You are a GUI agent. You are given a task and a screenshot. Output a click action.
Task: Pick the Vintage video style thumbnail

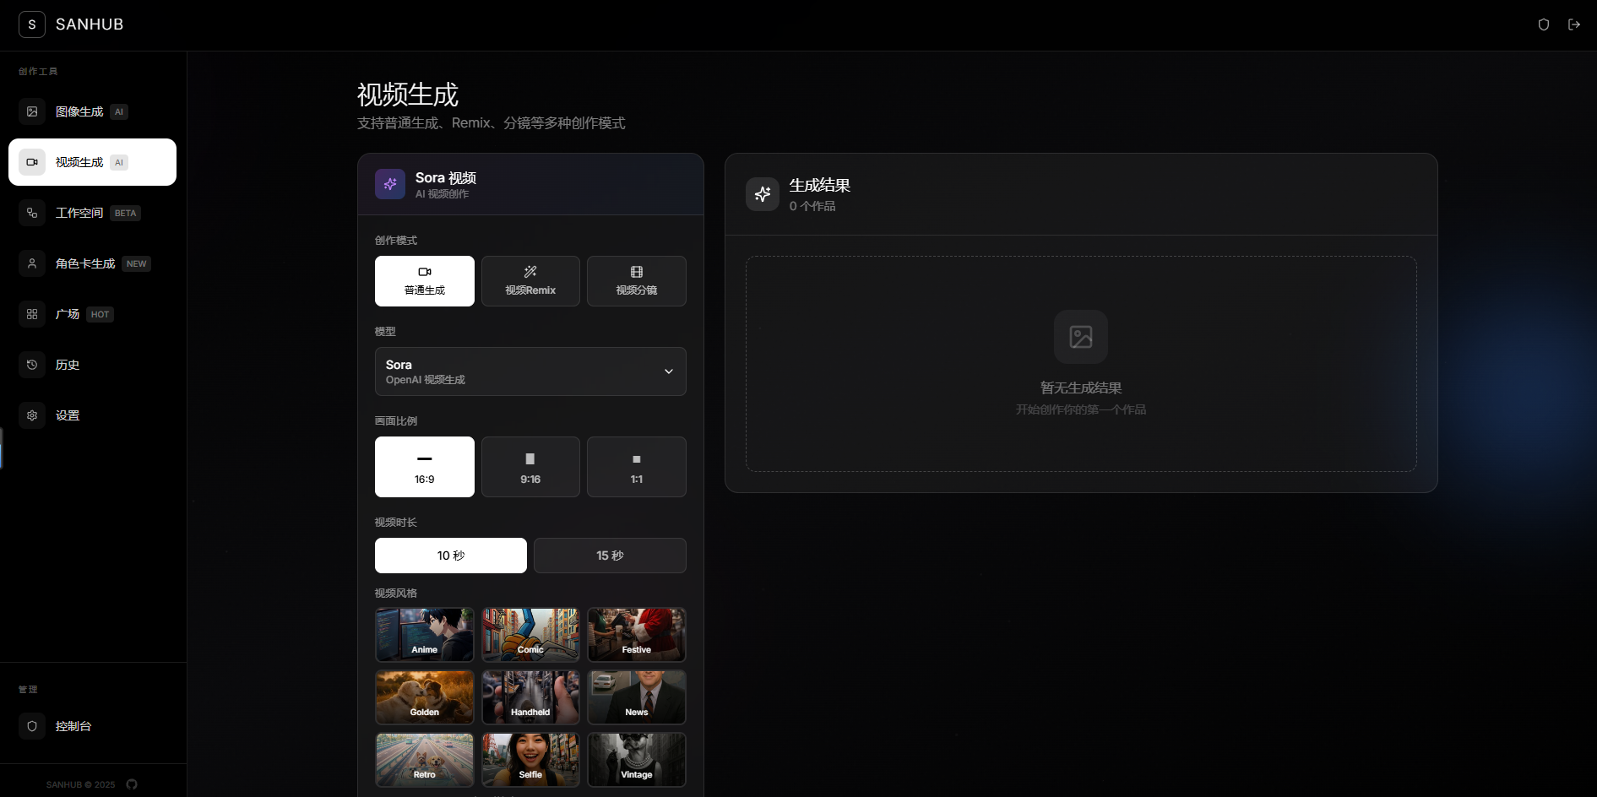[x=636, y=760]
